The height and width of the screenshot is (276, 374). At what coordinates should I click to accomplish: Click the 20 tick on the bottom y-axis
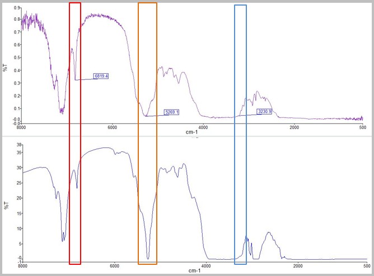19,198
